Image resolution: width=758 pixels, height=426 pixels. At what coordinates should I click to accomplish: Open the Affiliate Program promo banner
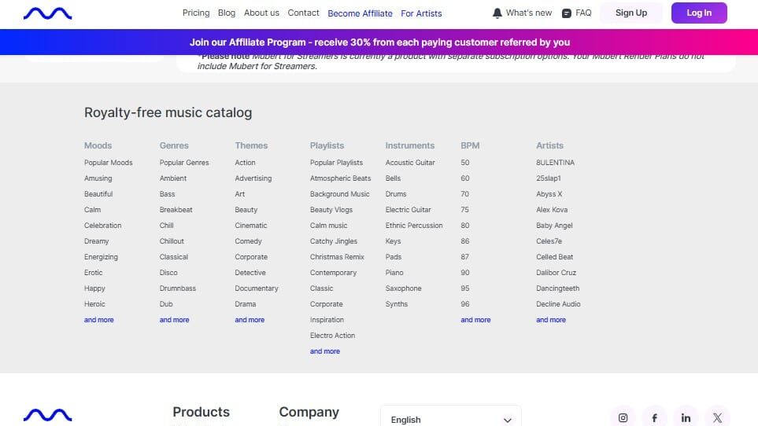(x=379, y=42)
